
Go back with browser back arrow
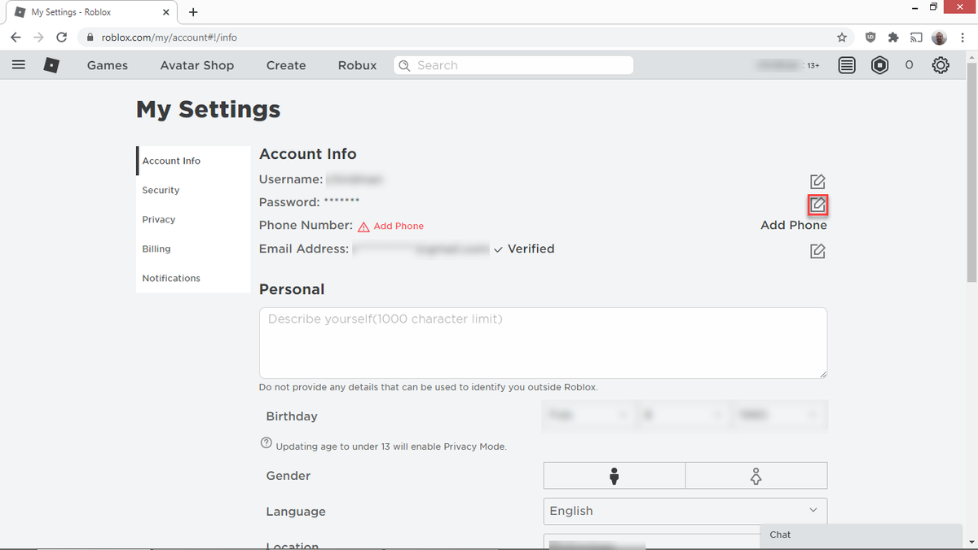pos(15,37)
